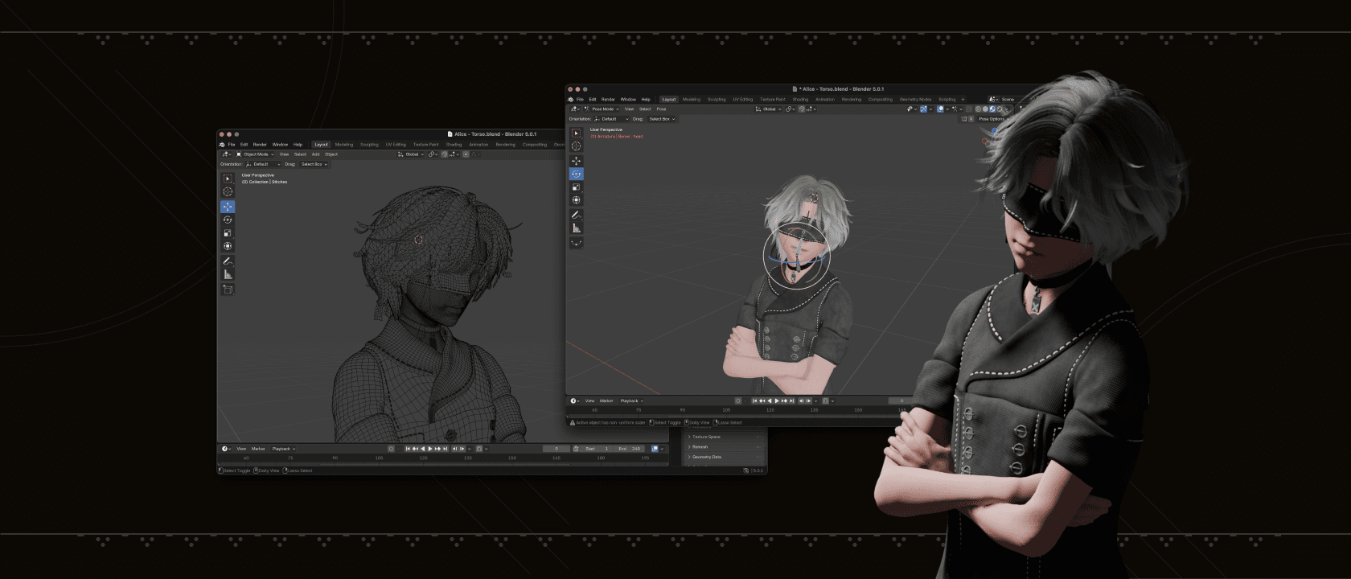The height and width of the screenshot is (579, 1351).
Task: Expand the Geometry Data panel
Action: [707, 457]
